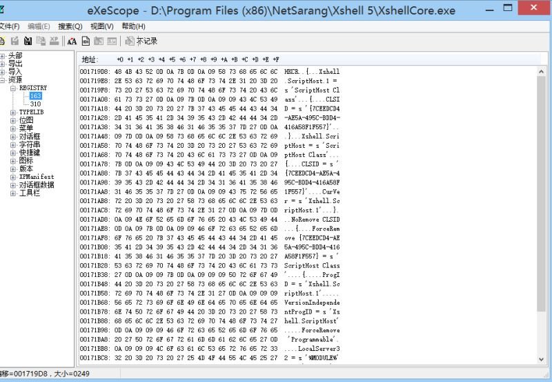Click the black save-updated floppy icon
The image size is (552, 382).
point(28,41)
